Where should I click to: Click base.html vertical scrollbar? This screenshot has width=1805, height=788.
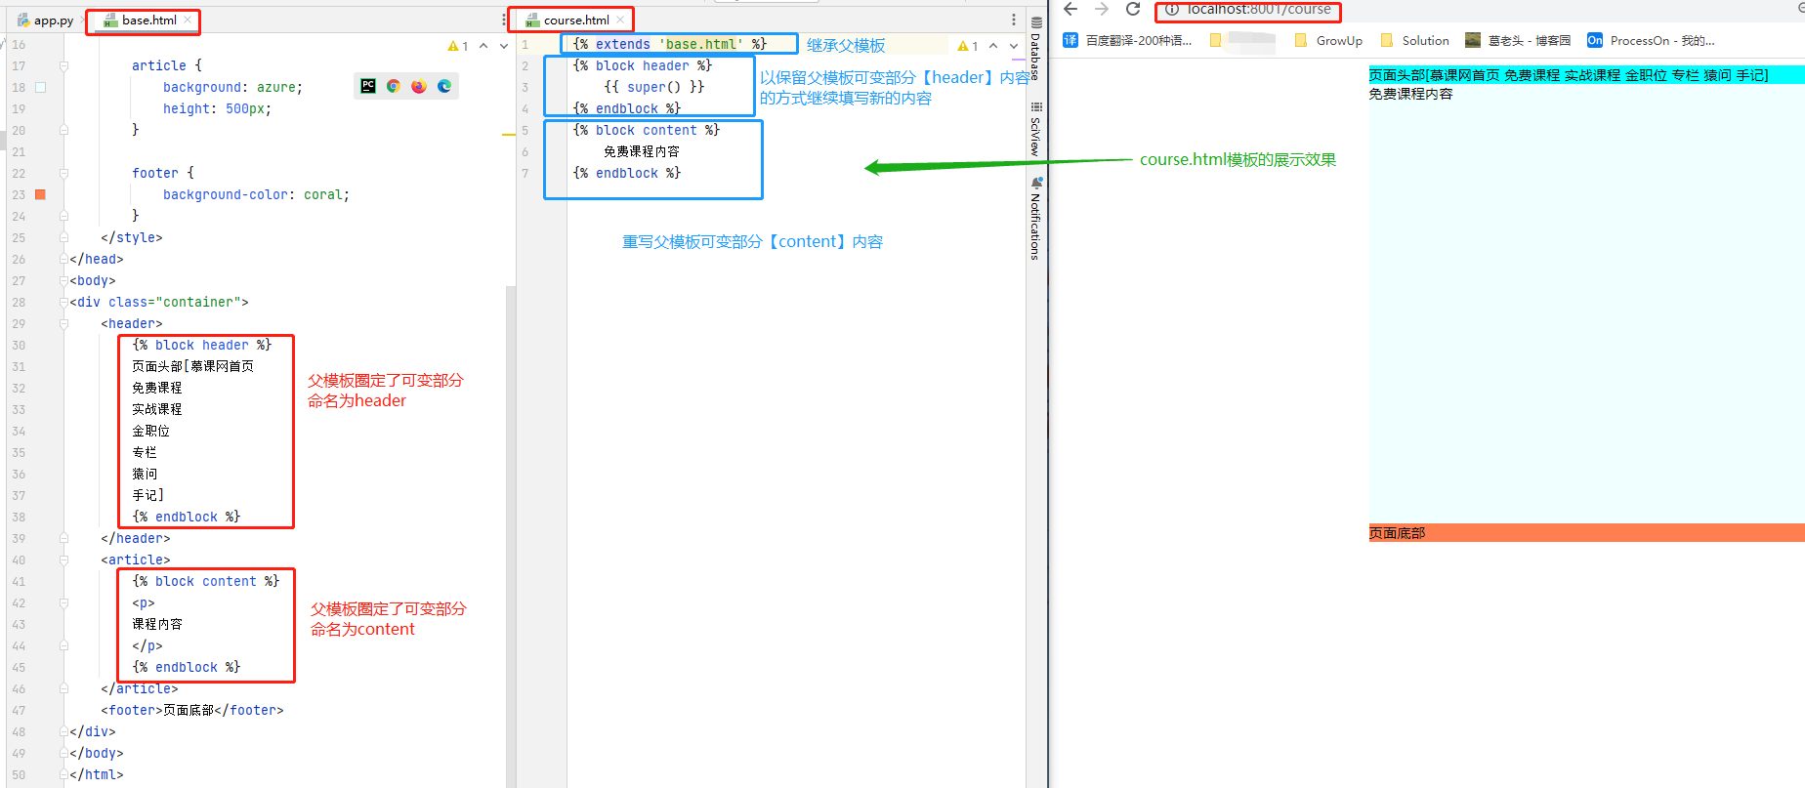tap(510, 537)
